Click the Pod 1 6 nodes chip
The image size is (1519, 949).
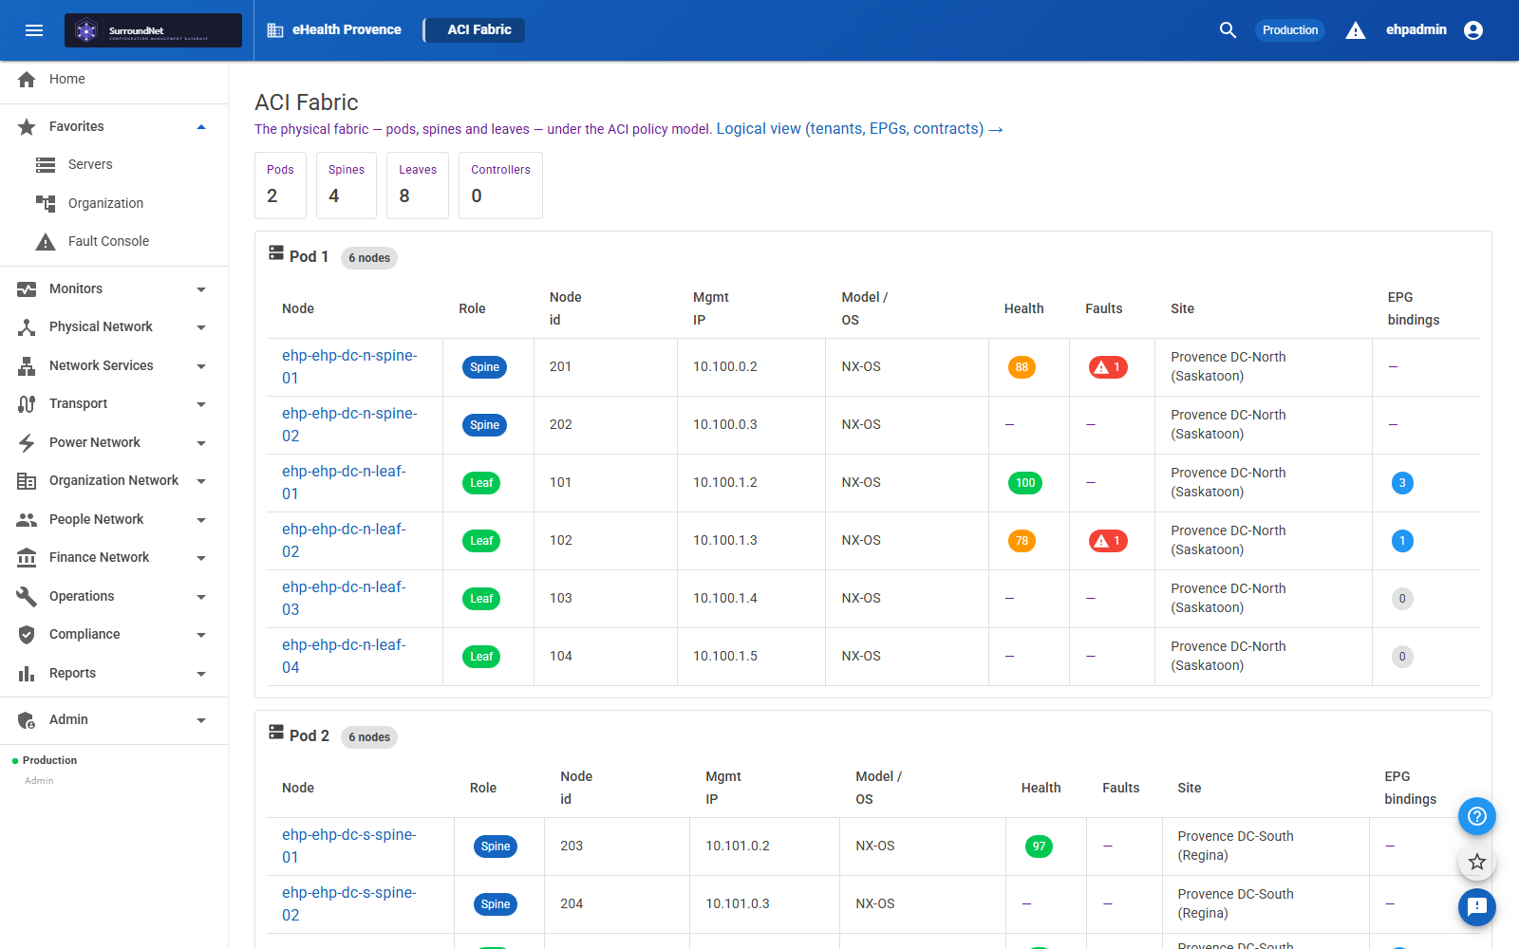coord(369,258)
